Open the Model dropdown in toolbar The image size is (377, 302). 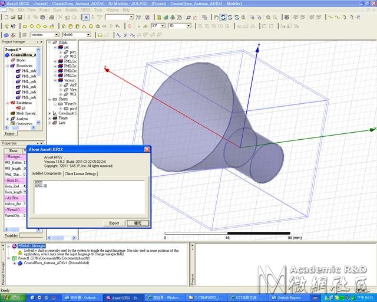[88, 35]
